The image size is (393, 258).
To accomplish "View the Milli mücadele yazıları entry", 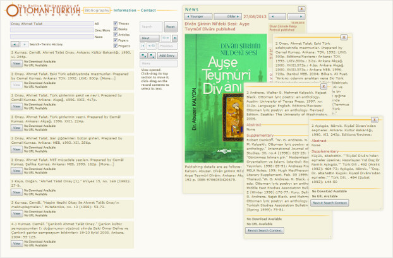I will tap(17, 171).
